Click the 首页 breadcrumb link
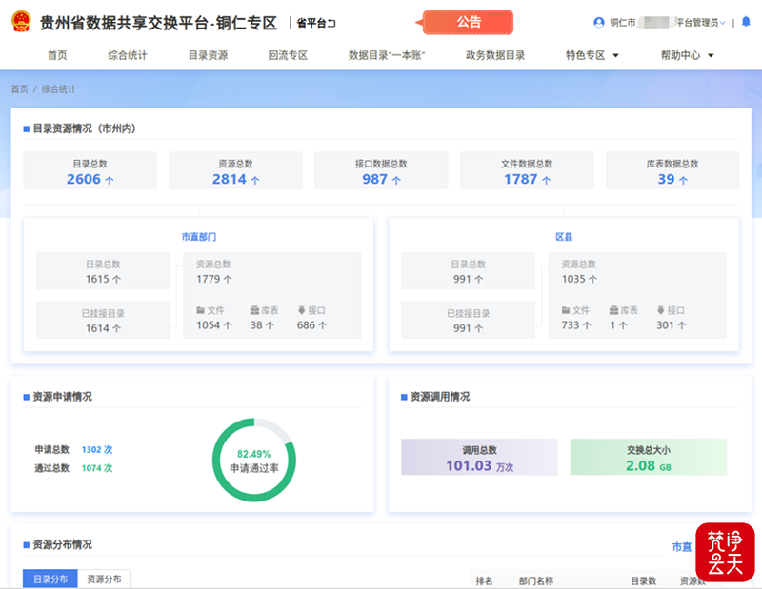 pos(19,88)
